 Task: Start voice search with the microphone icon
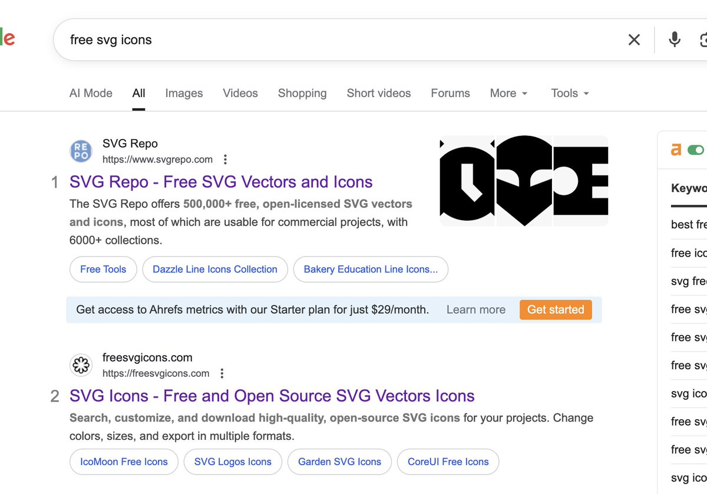click(x=675, y=39)
